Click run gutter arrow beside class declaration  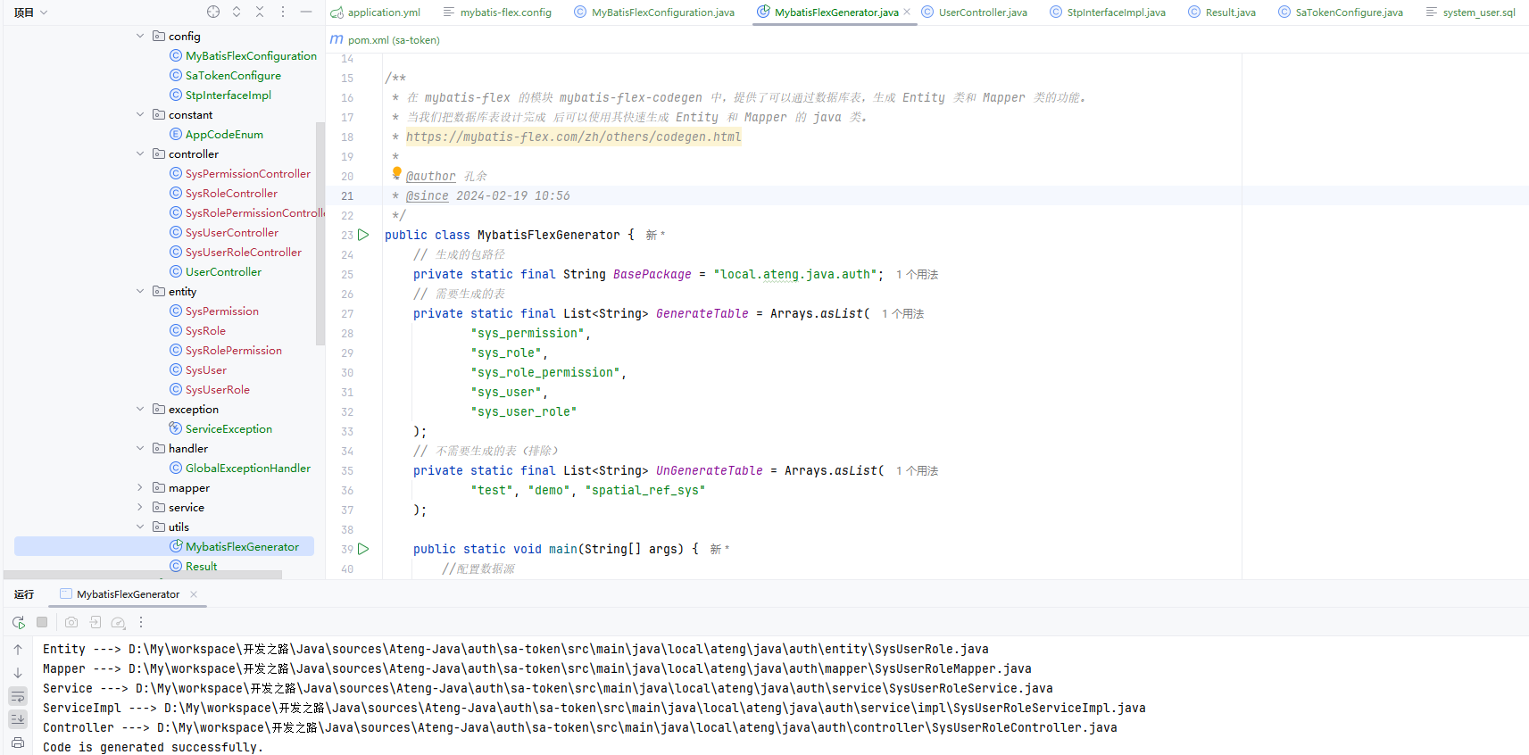(363, 236)
